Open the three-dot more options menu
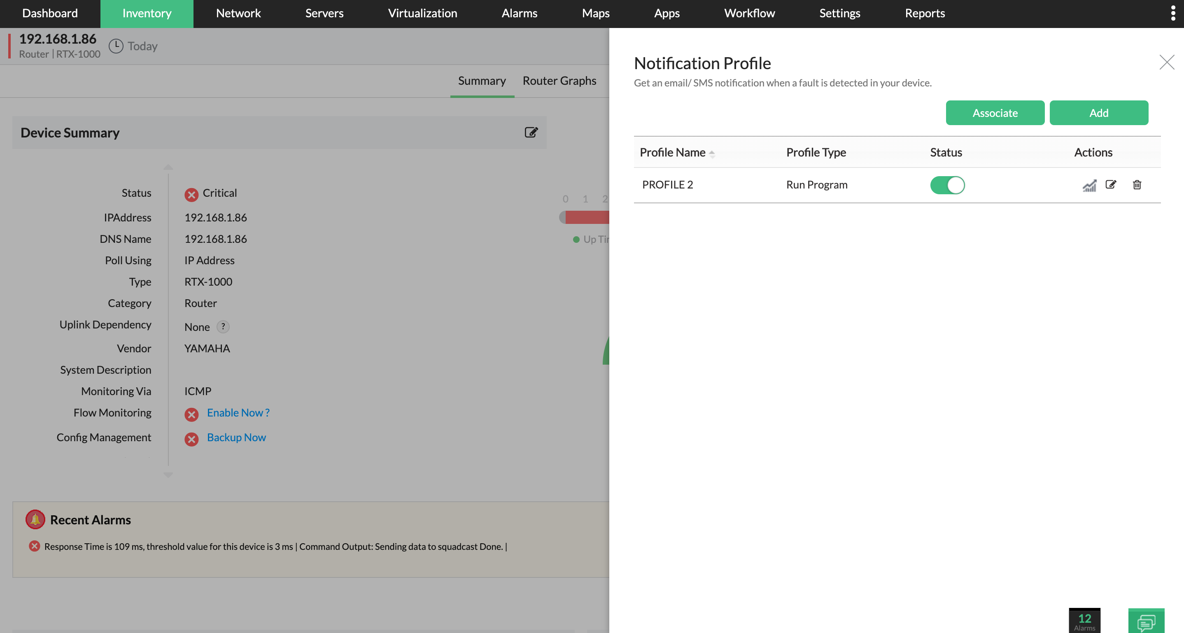This screenshot has width=1184, height=633. click(x=1172, y=13)
